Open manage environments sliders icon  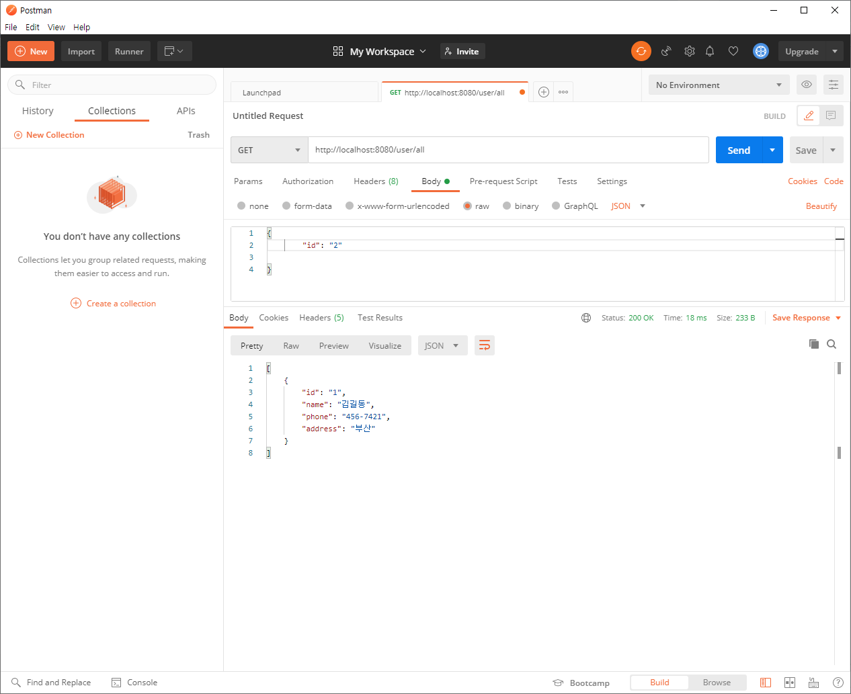[x=834, y=85]
